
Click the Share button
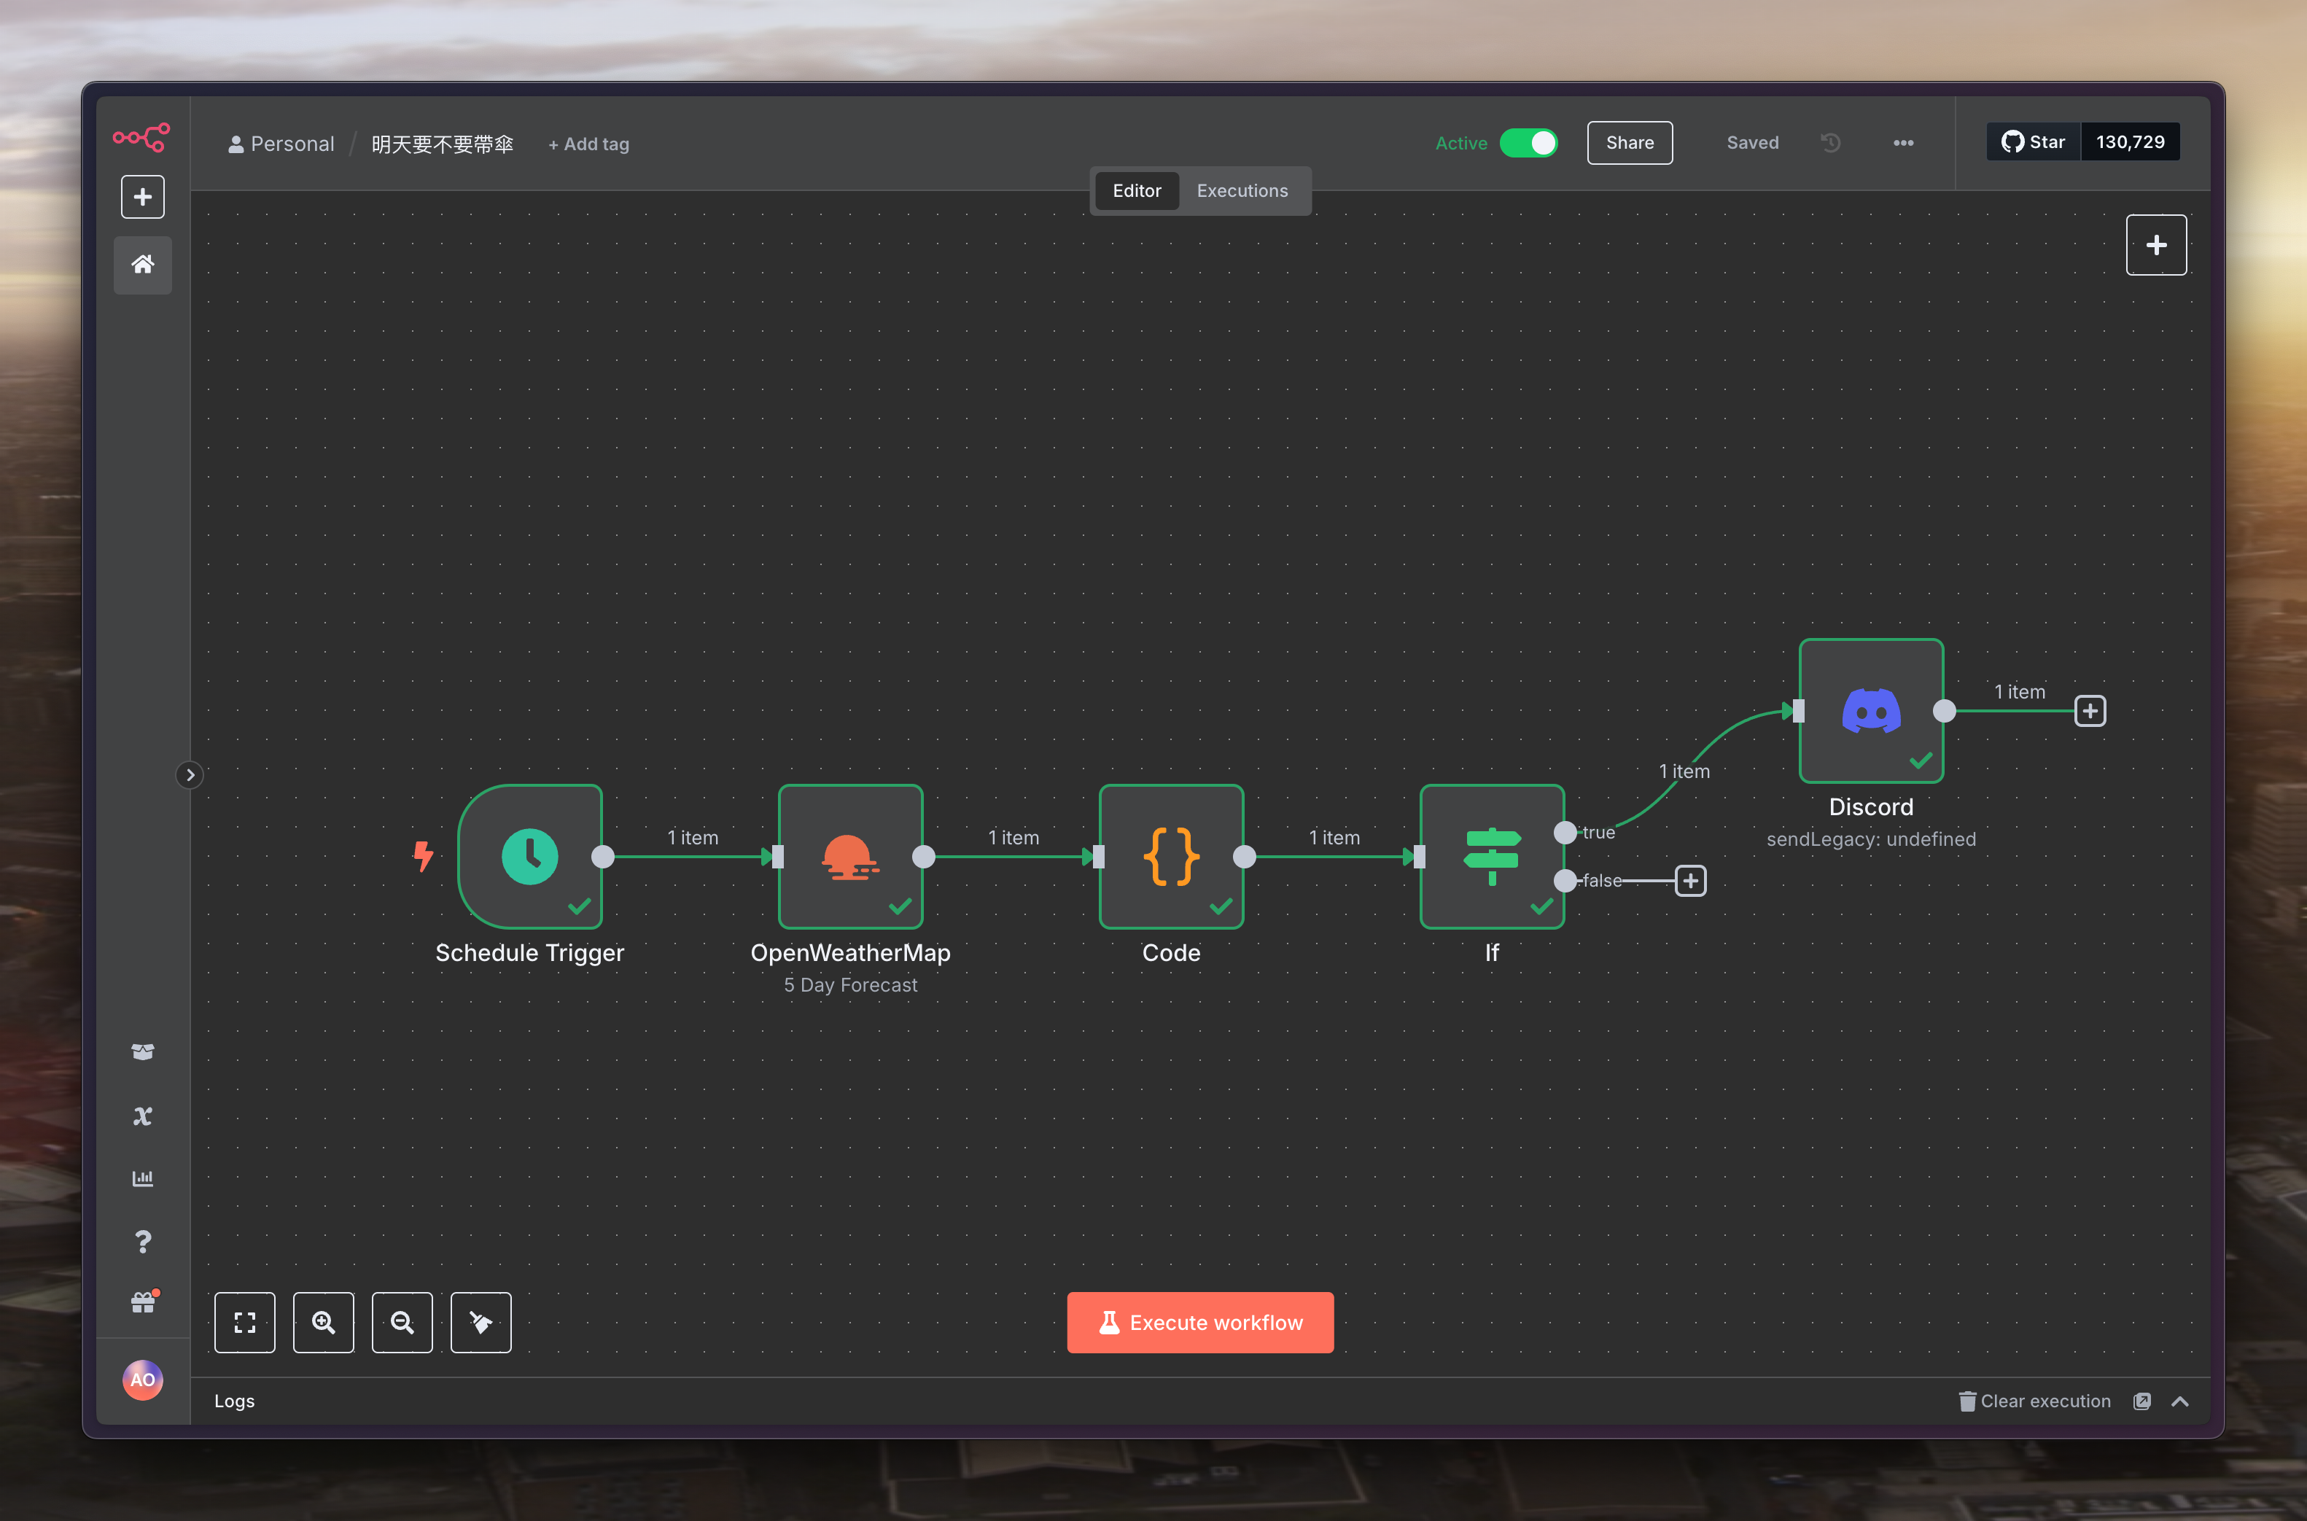[1629, 143]
